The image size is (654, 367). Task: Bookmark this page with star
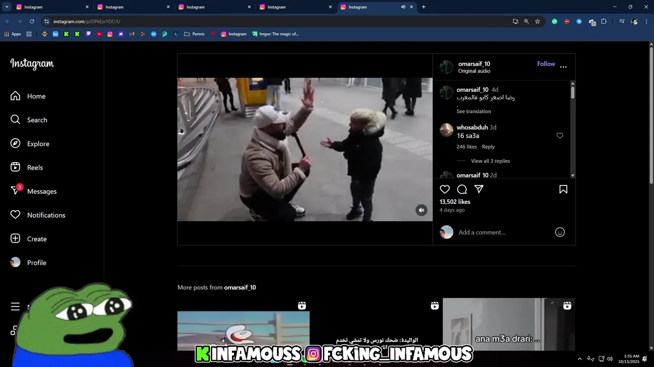pyautogui.click(x=538, y=21)
